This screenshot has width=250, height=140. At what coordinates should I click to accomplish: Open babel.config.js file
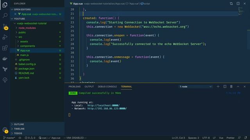tap(37, 64)
